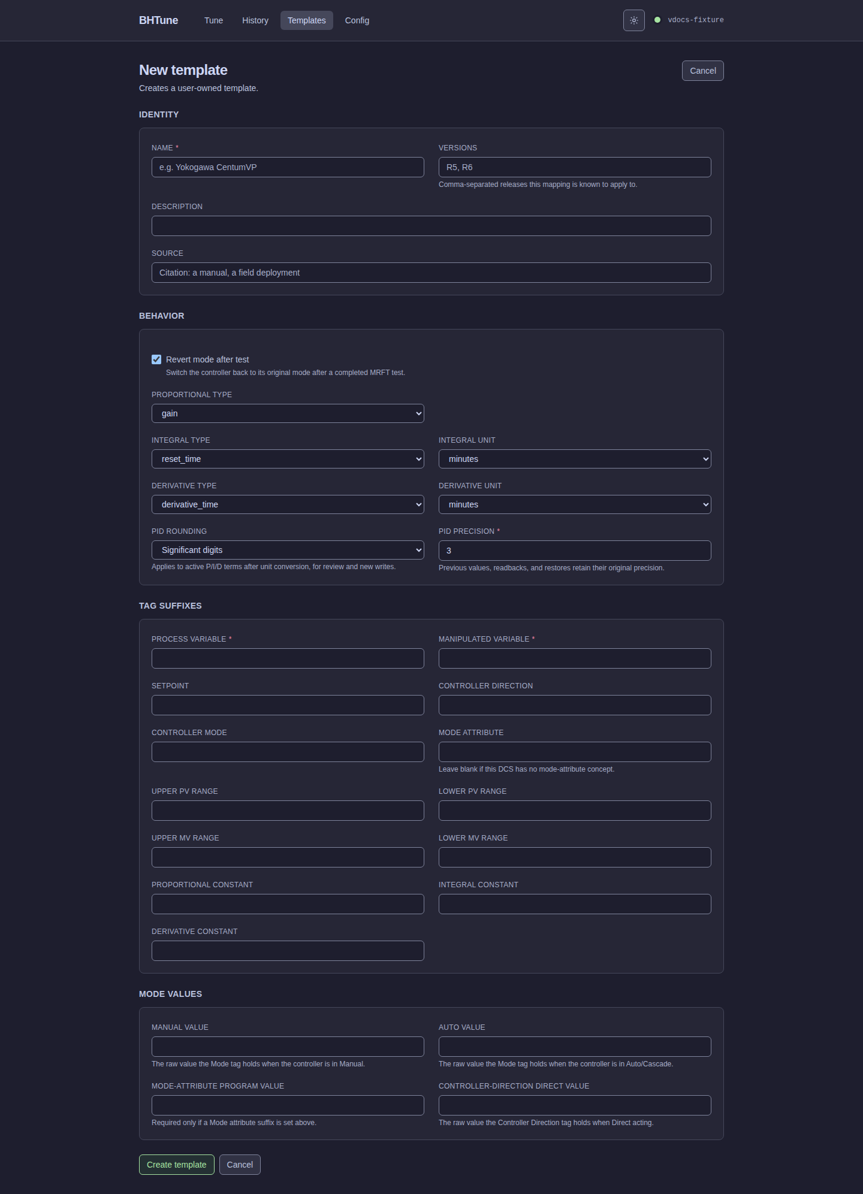Click the Integral Constant field
This screenshot has height=1194, width=863.
(575, 904)
